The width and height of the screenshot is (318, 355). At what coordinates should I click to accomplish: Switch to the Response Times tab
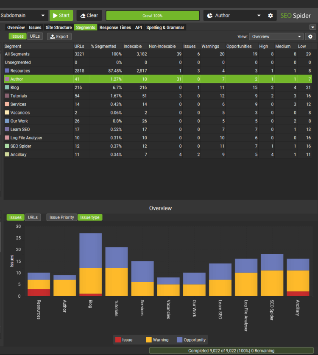coord(115,28)
